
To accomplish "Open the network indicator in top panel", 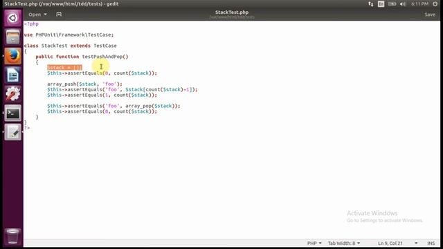I will pos(371,4).
